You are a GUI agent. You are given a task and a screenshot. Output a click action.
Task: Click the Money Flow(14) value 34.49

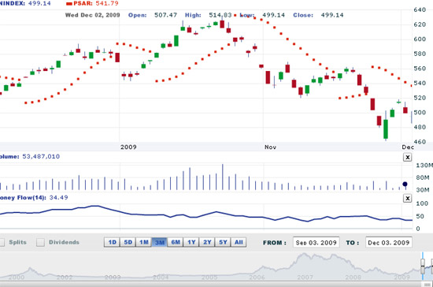click(x=58, y=198)
